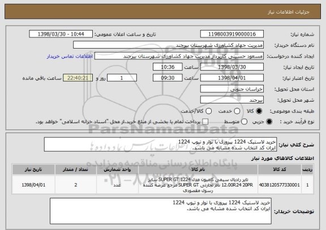Select the کالا radio button

tap(259, 111)
